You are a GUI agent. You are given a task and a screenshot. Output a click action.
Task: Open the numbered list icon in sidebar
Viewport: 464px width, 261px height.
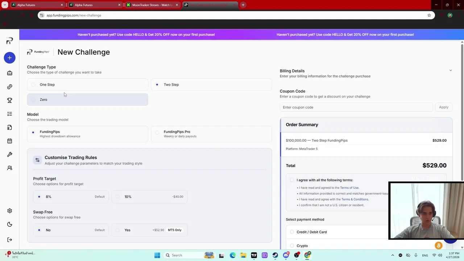(x=10, y=114)
